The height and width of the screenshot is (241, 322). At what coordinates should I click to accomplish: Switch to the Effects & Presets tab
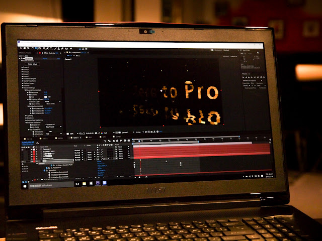coord(25,53)
